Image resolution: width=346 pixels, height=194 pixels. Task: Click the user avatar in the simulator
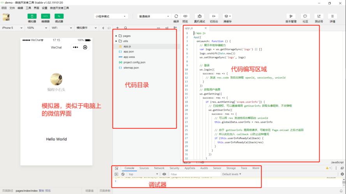pos(56,79)
